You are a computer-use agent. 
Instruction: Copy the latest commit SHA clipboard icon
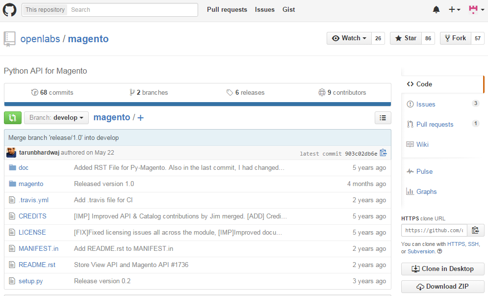(383, 153)
